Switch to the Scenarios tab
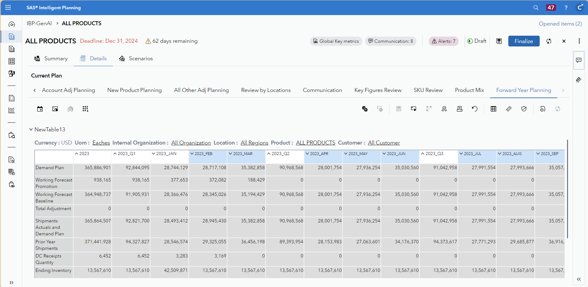This screenshot has width=588, height=287. pos(136,58)
